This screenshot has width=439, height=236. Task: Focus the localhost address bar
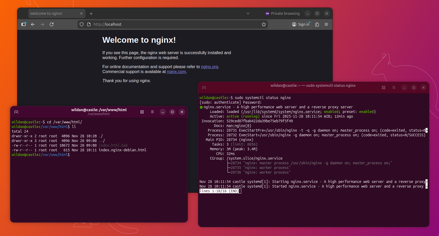171,24
